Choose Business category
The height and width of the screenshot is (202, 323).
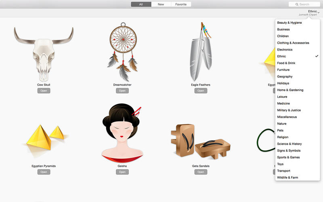tap(298, 29)
